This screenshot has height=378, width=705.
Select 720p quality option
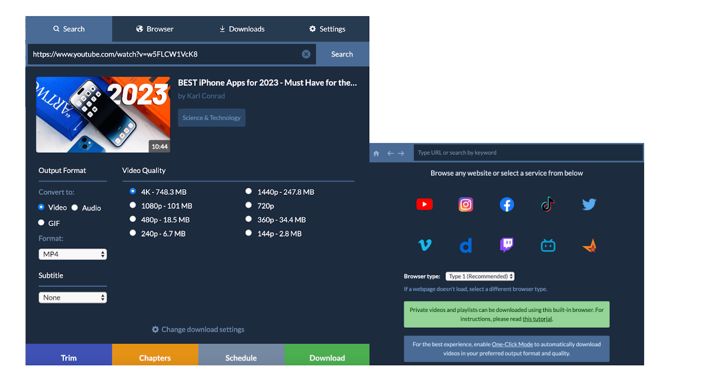(249, 205)
